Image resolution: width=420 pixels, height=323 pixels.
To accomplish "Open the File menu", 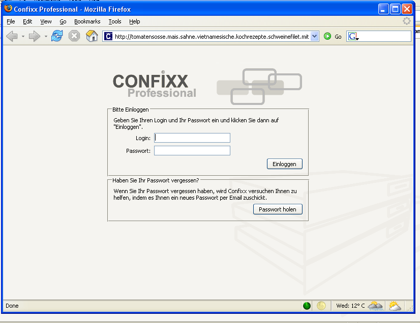I will (11, 21).
